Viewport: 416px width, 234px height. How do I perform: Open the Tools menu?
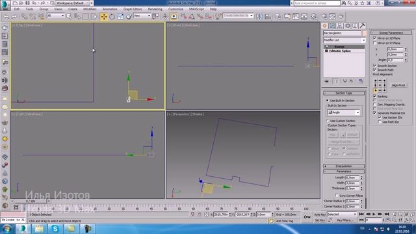pyautogui.click(x=29, y=9)
